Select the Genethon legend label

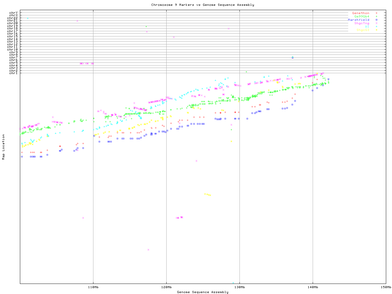(x=360, y=13)
